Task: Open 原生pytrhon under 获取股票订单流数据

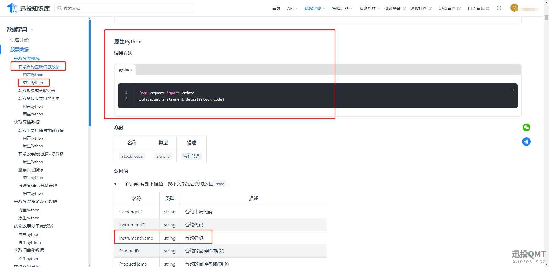Action: [x=30, y=242]
